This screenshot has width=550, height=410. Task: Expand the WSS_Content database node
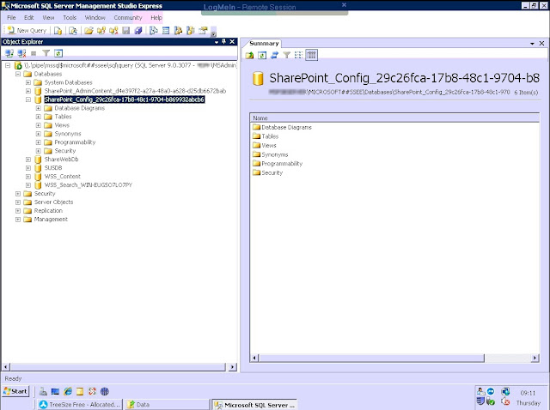point(28,177)
